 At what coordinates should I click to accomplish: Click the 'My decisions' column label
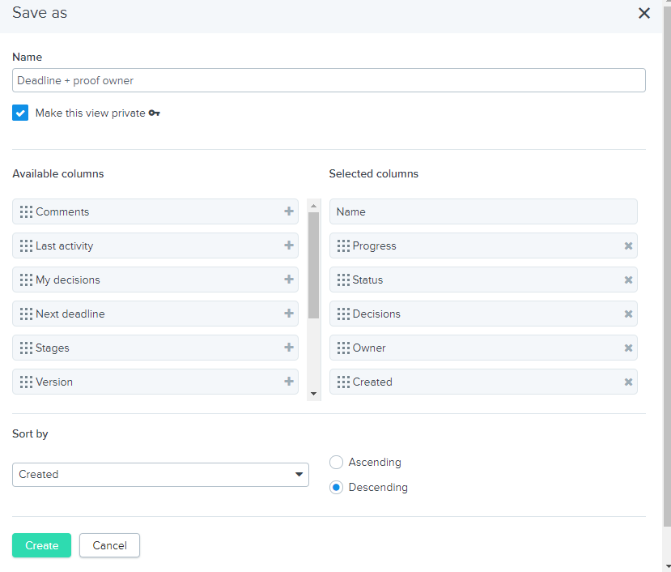[68, 280]
